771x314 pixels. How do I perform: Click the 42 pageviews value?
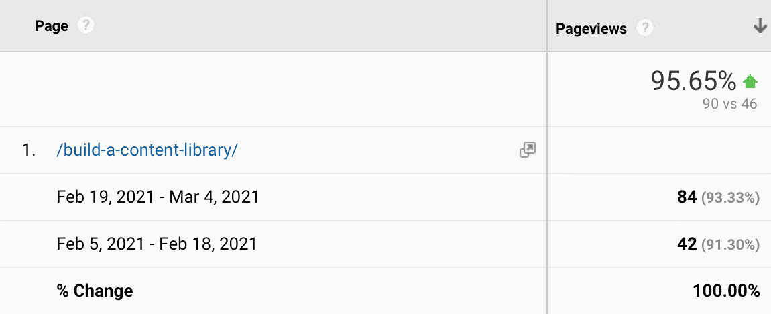click(x=687, y=244)
